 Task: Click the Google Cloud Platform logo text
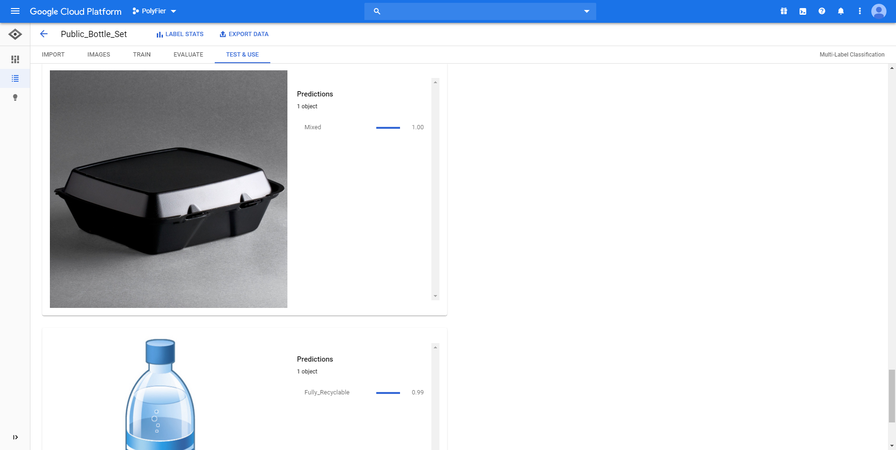(x=76, y=11)
